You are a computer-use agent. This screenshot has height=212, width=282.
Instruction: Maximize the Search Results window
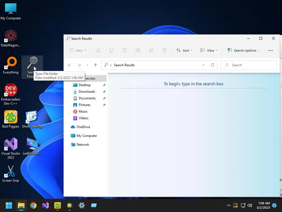261,38
